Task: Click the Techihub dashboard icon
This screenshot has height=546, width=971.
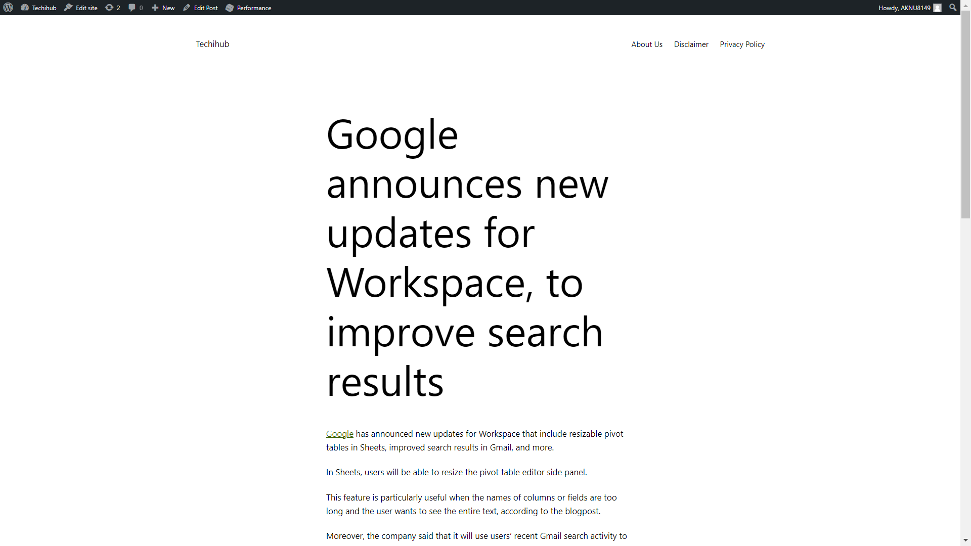Action: click(25, 8)
